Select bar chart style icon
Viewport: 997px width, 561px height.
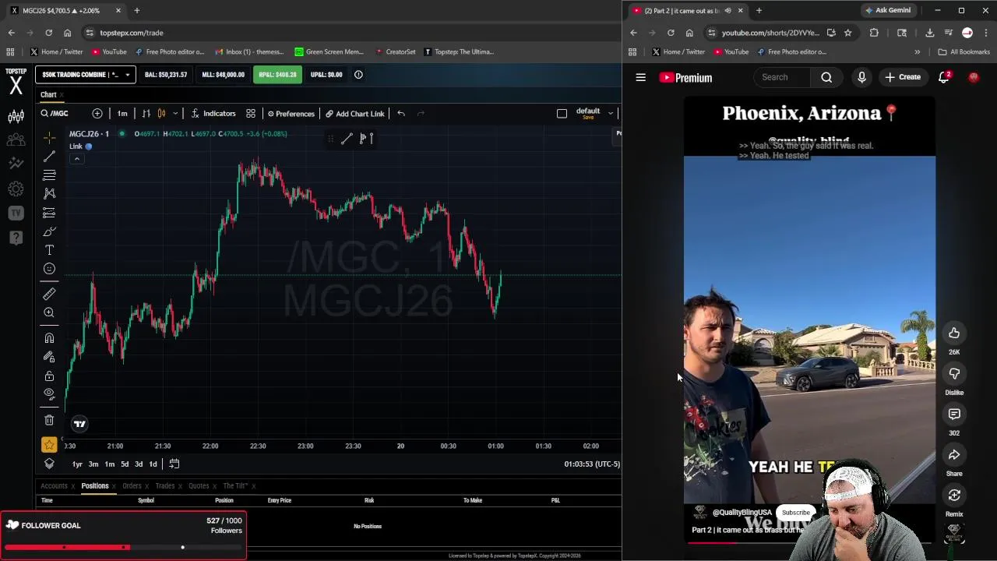pos(146,114)
